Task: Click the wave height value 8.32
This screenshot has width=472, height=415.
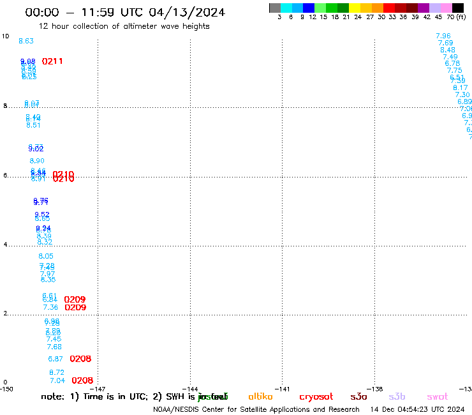Action: 45,242
